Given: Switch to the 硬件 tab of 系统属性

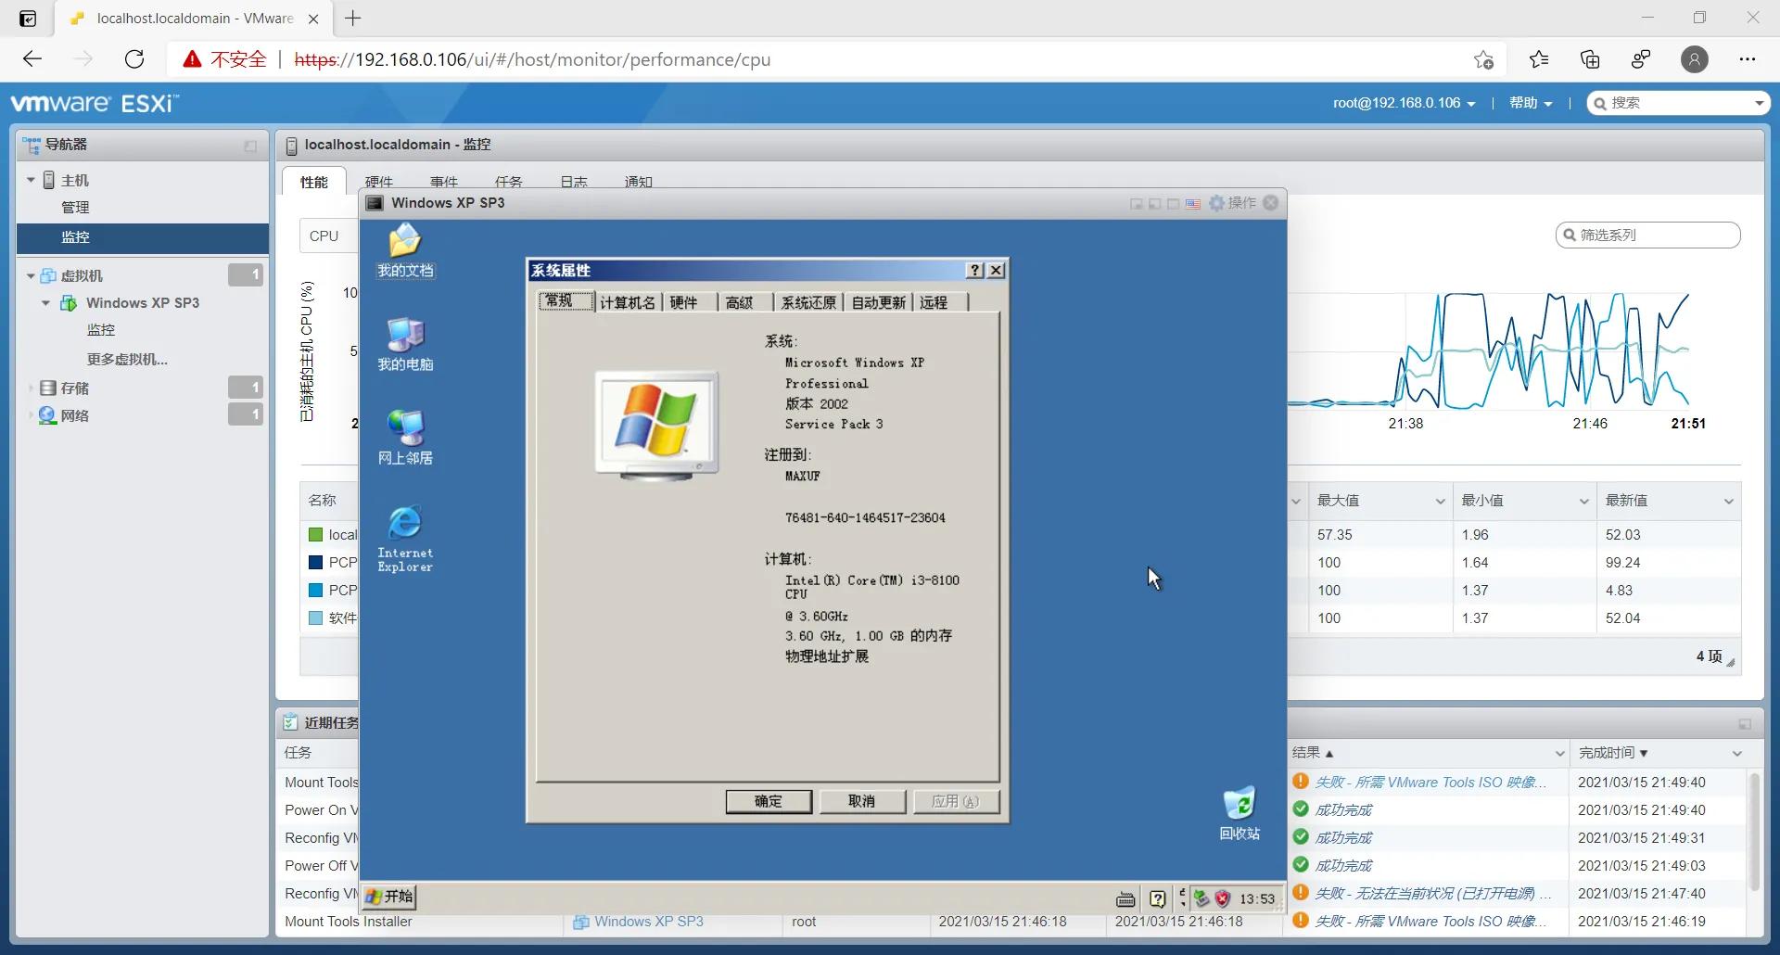Looking at the screenshot, I should pos(683,302).
